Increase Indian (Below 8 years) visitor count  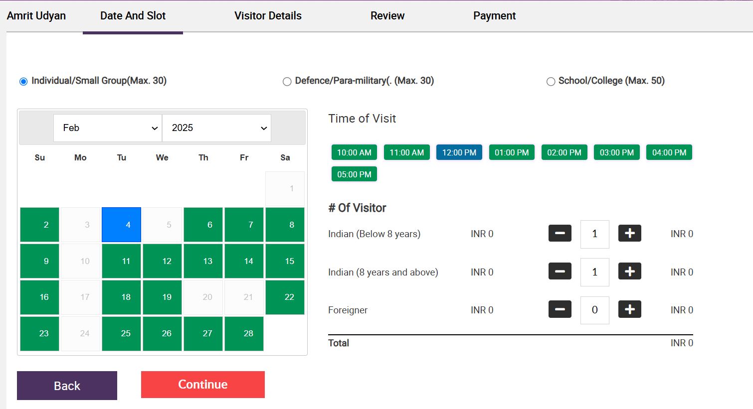629,233
